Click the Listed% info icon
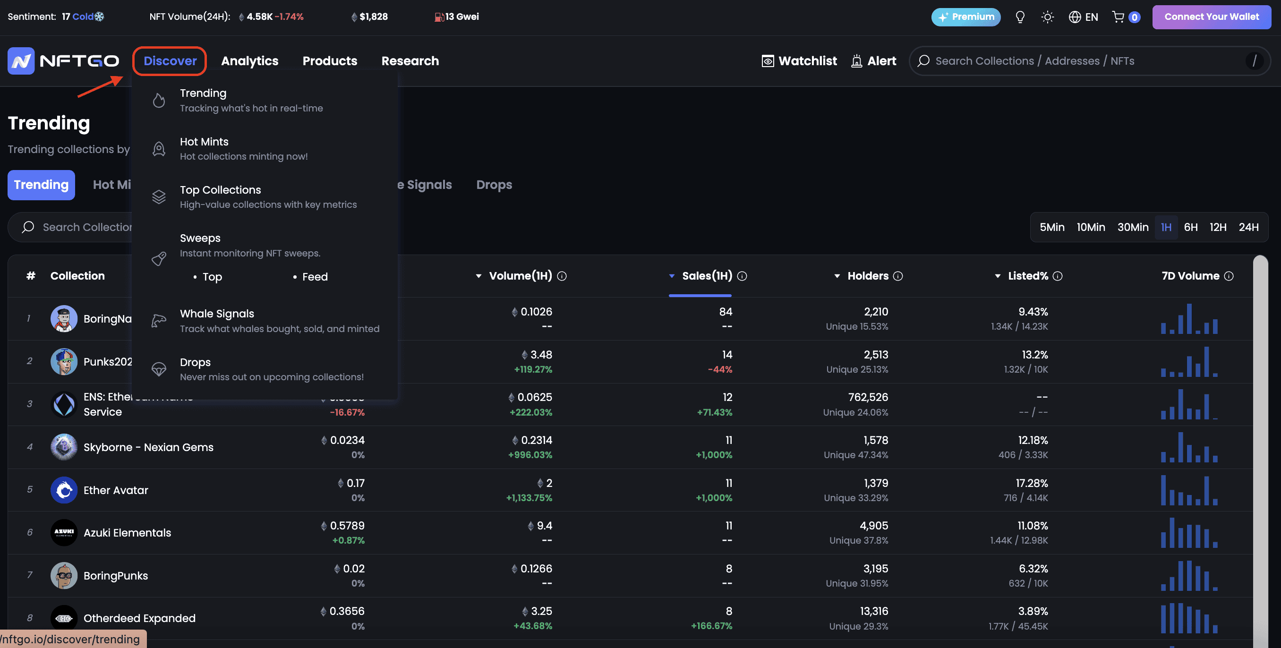This screenshot has height=648, width=1281. [x=1058, y=276]
